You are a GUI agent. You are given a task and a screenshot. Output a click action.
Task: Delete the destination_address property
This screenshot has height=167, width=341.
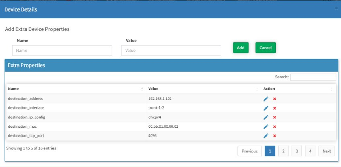pyautogui.click(x=275, y=99)
